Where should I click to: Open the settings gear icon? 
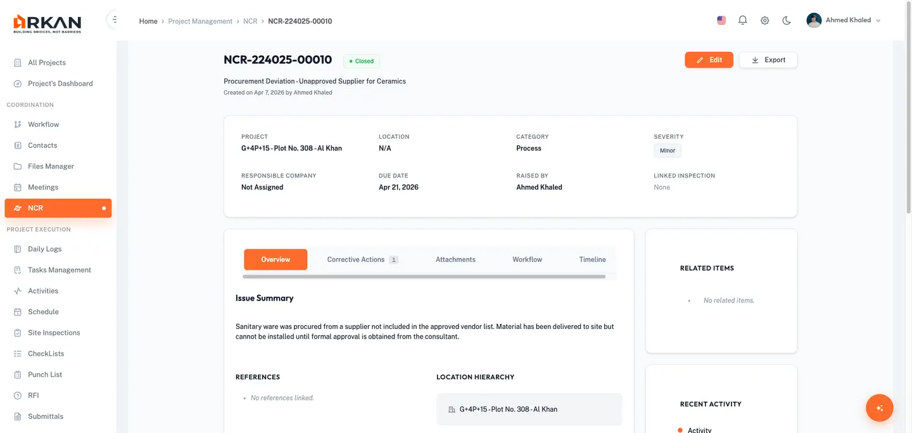(764, 20)
